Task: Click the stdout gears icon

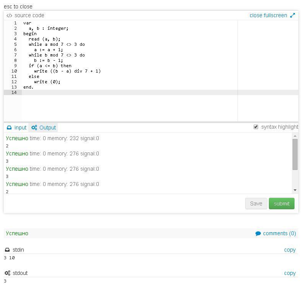Action: click(7, 273)
